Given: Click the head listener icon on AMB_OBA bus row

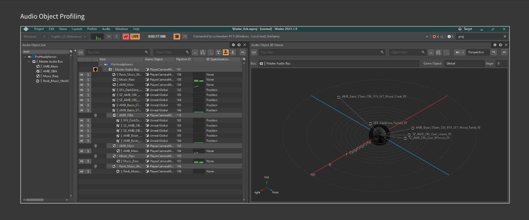Looking at the screenshot, I should [x=95, y=115].
